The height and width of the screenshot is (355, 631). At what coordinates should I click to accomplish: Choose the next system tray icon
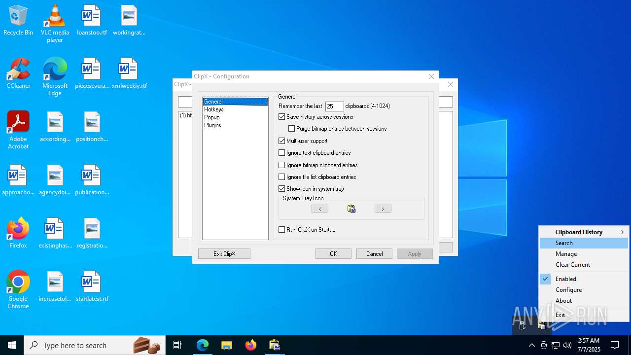pos(383,209)
